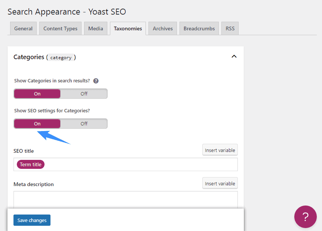Image resolution: width=322 pixels, height=231 pixels.
Task: Click the category slug code label
Action: [61, 58]
